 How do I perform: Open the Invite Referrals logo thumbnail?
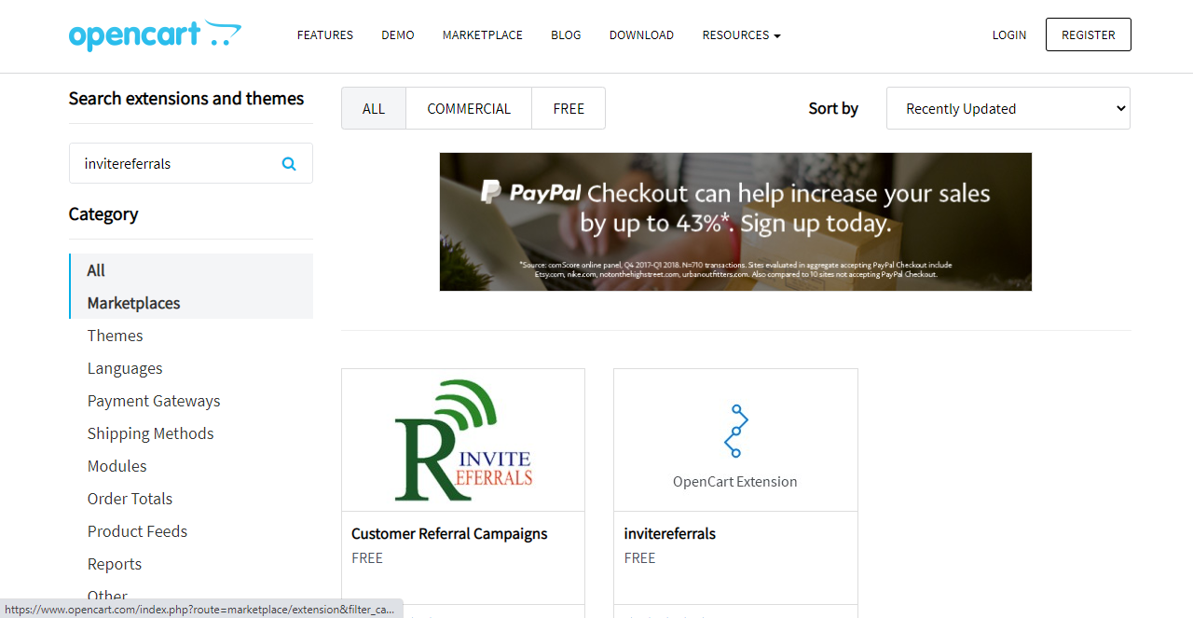tap(463, 440)
